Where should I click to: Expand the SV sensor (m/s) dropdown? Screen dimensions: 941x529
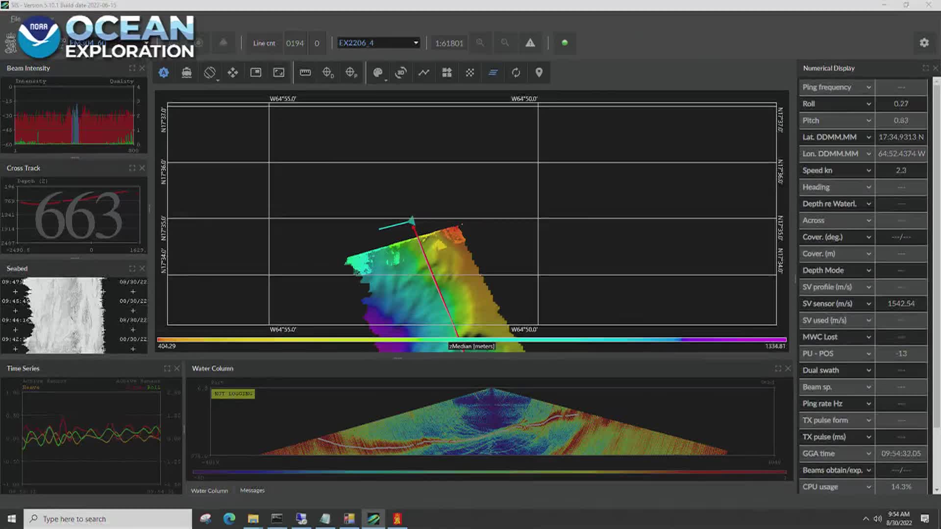click(x=868, y=304)
